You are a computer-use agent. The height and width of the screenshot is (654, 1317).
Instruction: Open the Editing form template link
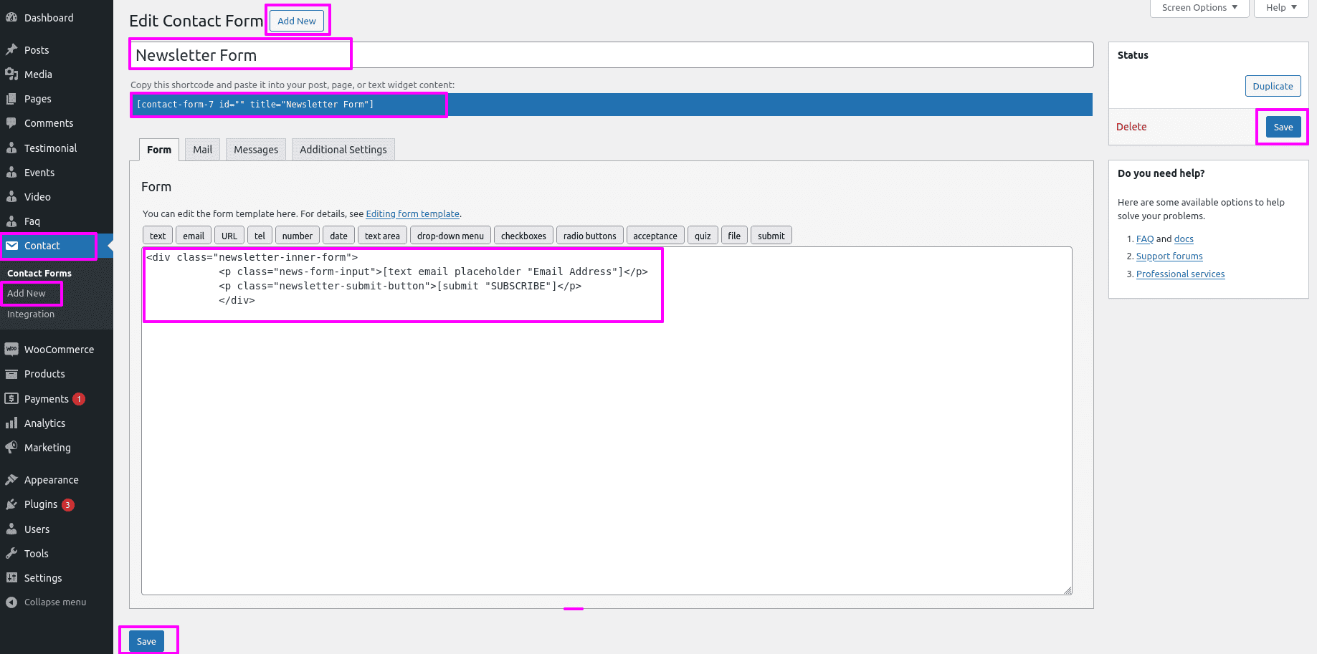412,213
